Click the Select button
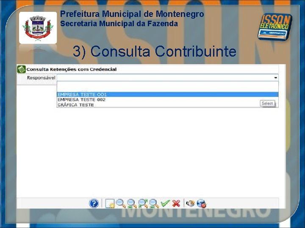Screen dimensions: 305x228 point(268,103)
